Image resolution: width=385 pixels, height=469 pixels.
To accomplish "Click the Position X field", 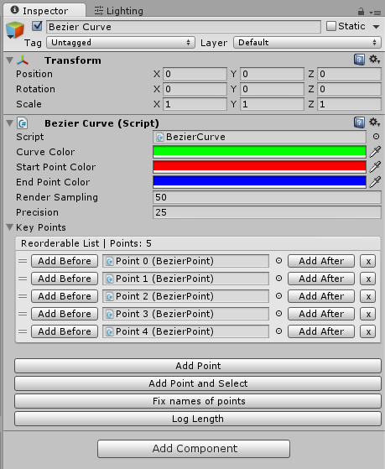I will [195, 74].
